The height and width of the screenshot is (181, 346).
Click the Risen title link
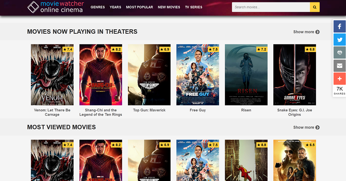[246, 110]
